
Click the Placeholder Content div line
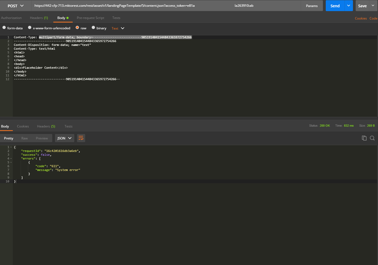pyautogui.click(x=41, y=68)
